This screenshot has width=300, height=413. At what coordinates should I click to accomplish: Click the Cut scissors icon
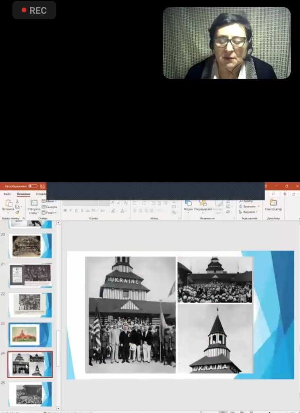tap(17, 201)
